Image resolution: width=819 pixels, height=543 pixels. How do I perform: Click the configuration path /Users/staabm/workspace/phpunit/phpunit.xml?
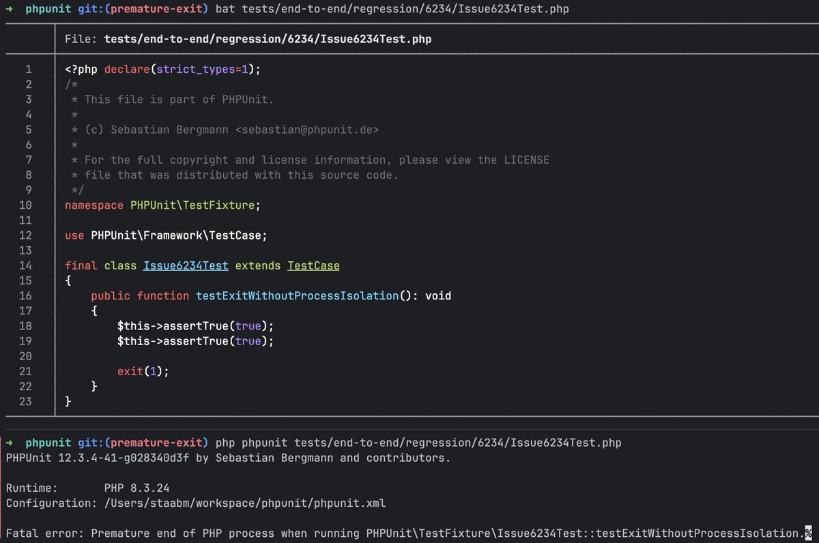pyautogui.click(x=245, y=503)
